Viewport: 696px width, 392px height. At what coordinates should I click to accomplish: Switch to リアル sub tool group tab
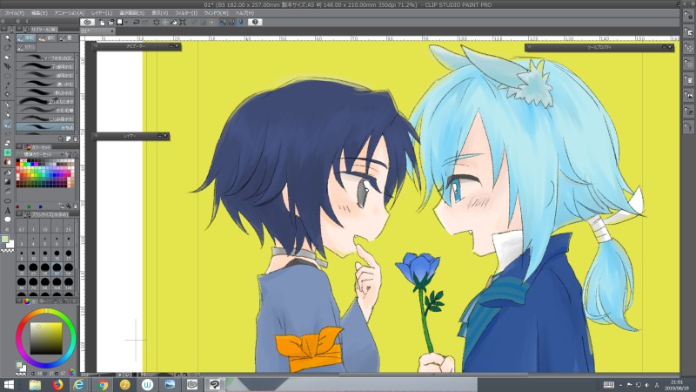27,47
